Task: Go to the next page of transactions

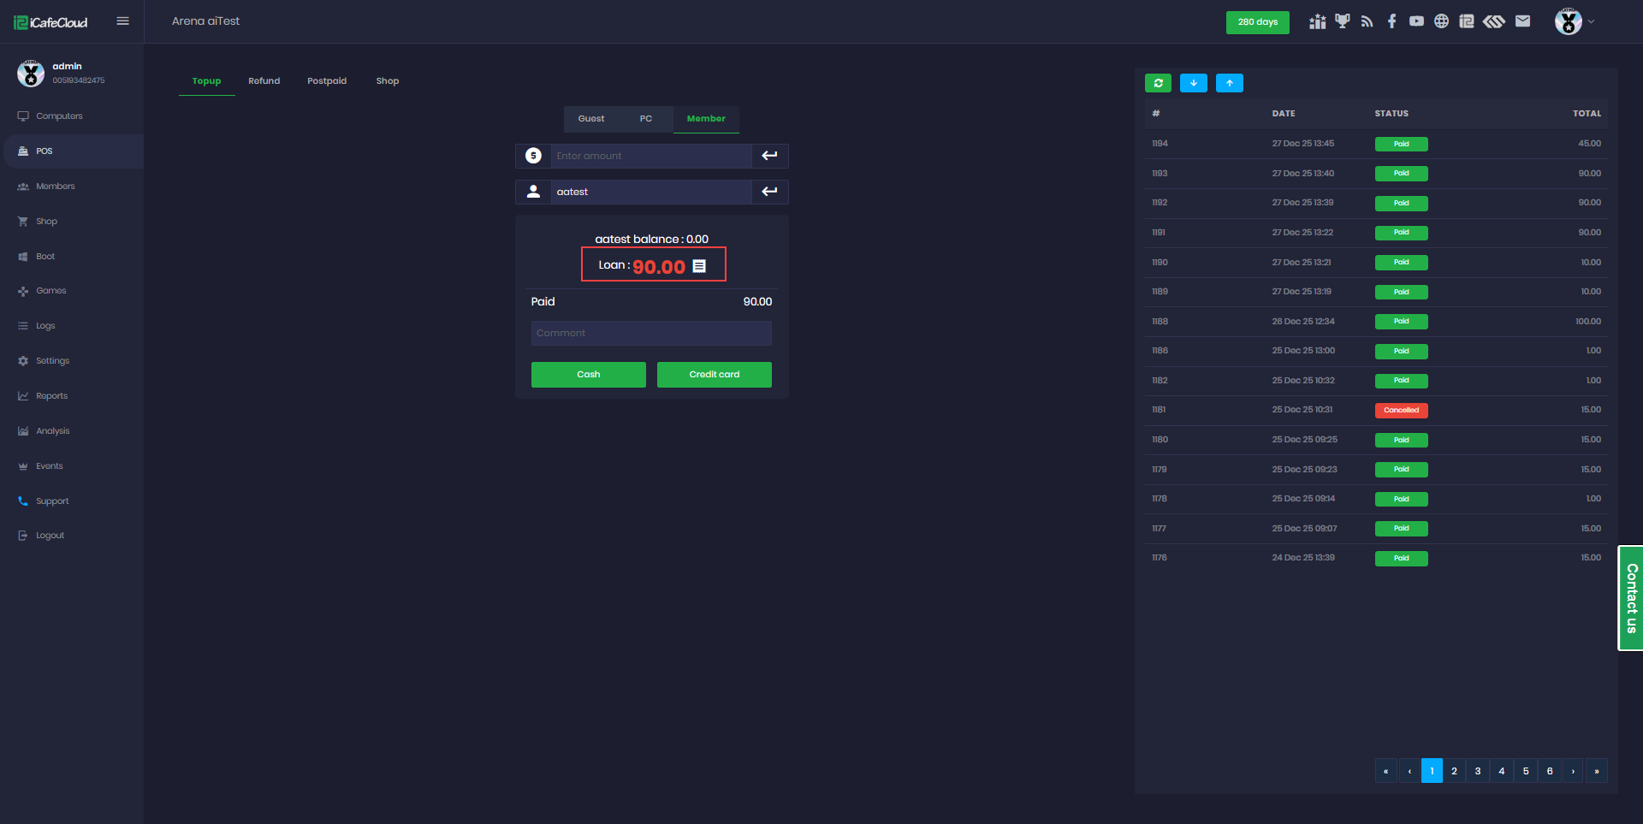Action: tap(1573, 771)
